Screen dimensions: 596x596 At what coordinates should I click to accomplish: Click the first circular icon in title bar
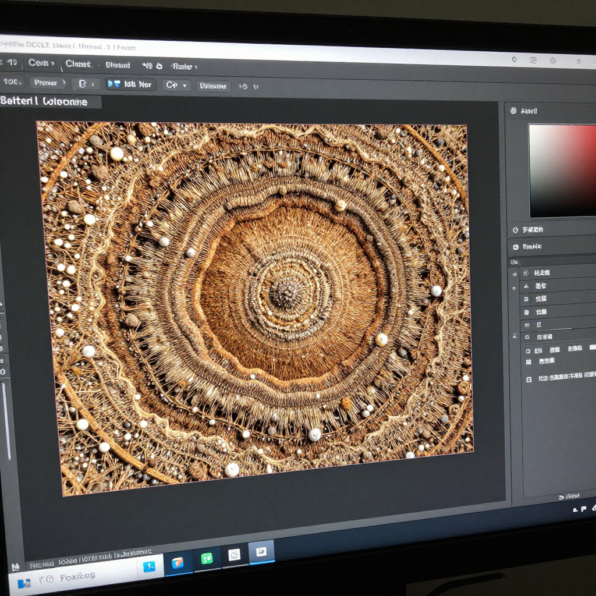click(515, 59)
